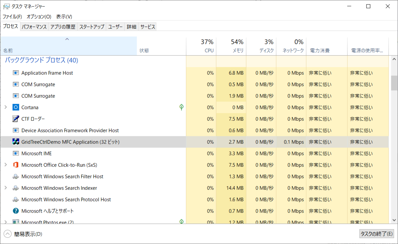Viewport: 398px width, 244px height.
Task: Select the GridTreeCtrlDemo MFC Application (32 ビット) name
Action: click(70, 142)
